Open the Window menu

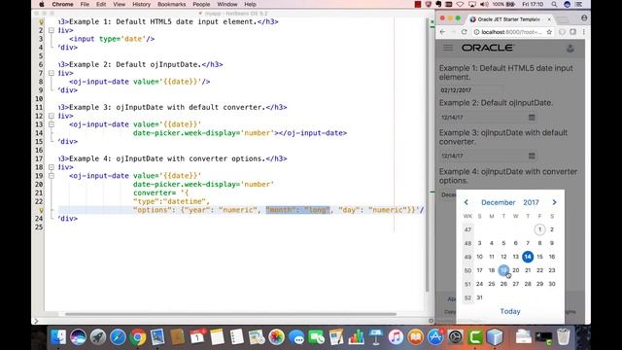[227, 4]
